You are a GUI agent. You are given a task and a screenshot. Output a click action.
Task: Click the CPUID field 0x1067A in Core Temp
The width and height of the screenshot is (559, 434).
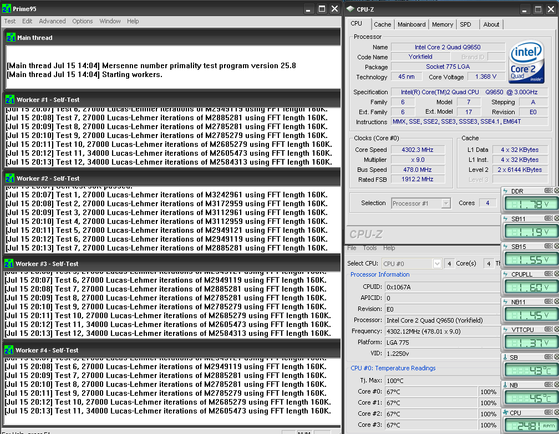pos(443,287)
